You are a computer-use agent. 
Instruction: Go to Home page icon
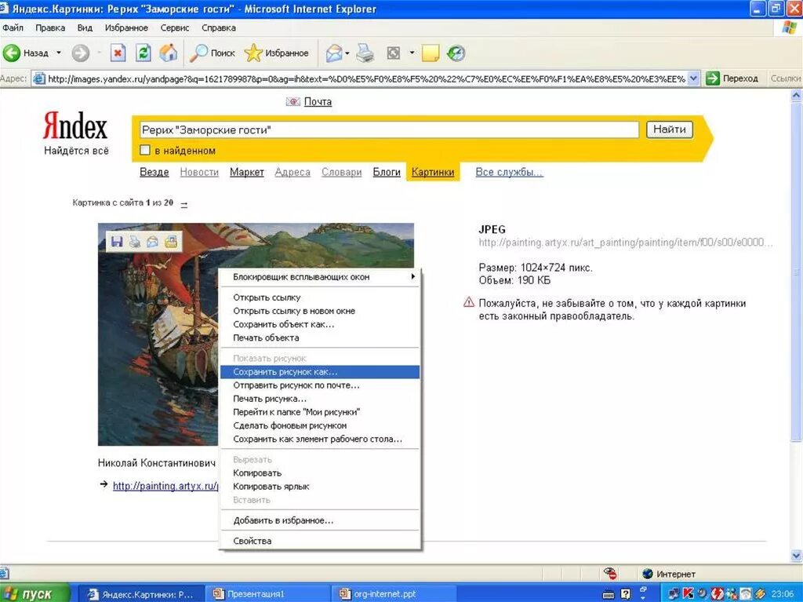pyautogui.click(x=169, y=53)
